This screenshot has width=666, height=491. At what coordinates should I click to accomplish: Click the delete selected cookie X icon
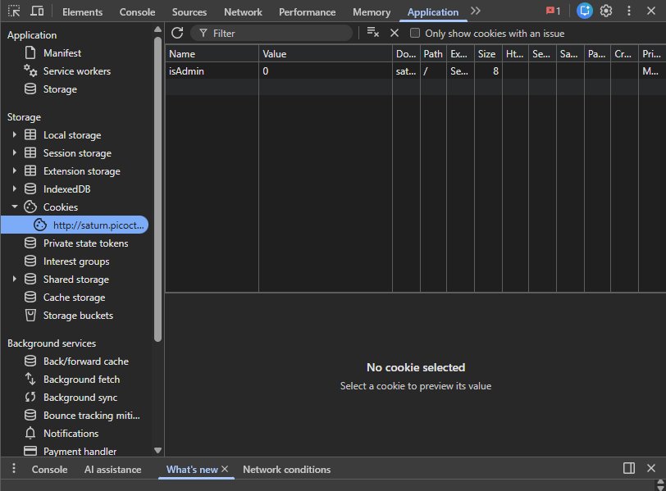[x=395, y=33]
